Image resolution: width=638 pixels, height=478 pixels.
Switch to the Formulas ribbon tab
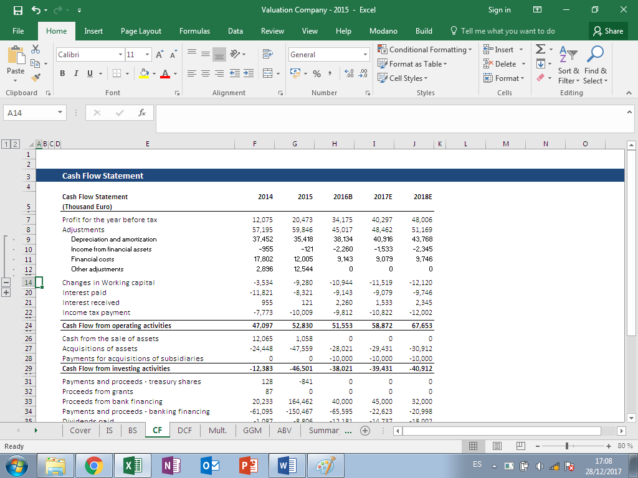(194, 30)
